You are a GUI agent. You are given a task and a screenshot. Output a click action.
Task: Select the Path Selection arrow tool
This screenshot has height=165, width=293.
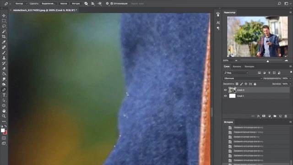click(x=4, y=100)
